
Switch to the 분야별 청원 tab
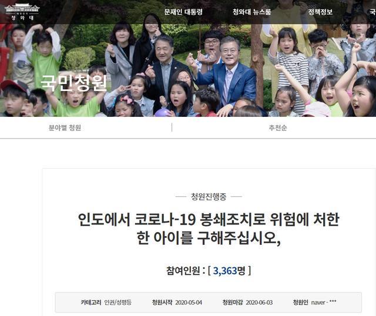[x=65, y=128]
